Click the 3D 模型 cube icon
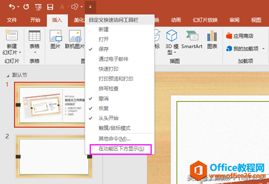Viewport: 269px width, 184px height. [171, 35]
